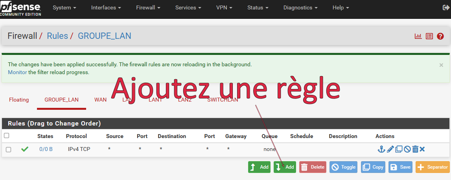Open the rule states bar chart icon
Screen dimensions: 451x180
point(418,36)
